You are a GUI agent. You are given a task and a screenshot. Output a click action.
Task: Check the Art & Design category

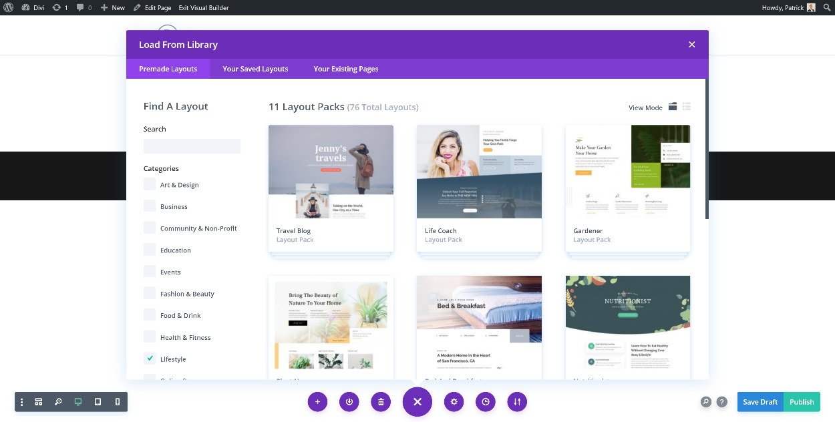150,184
